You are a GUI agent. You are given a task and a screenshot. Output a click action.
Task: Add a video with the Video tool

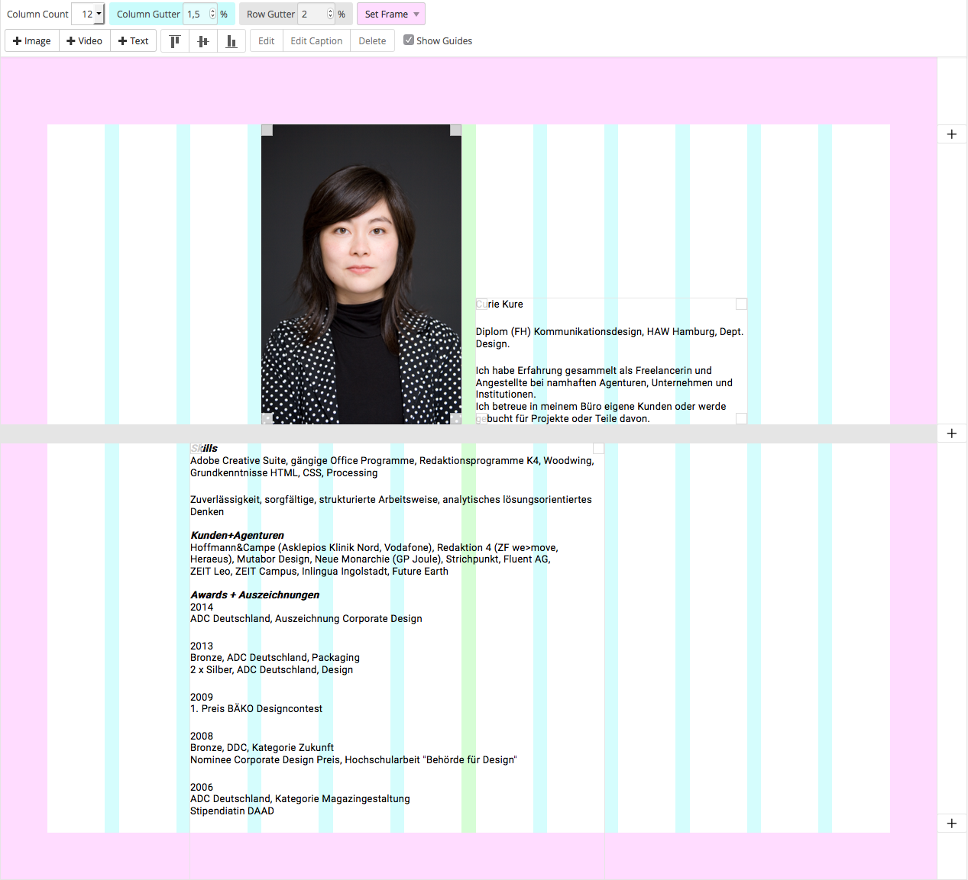[84, 40]
